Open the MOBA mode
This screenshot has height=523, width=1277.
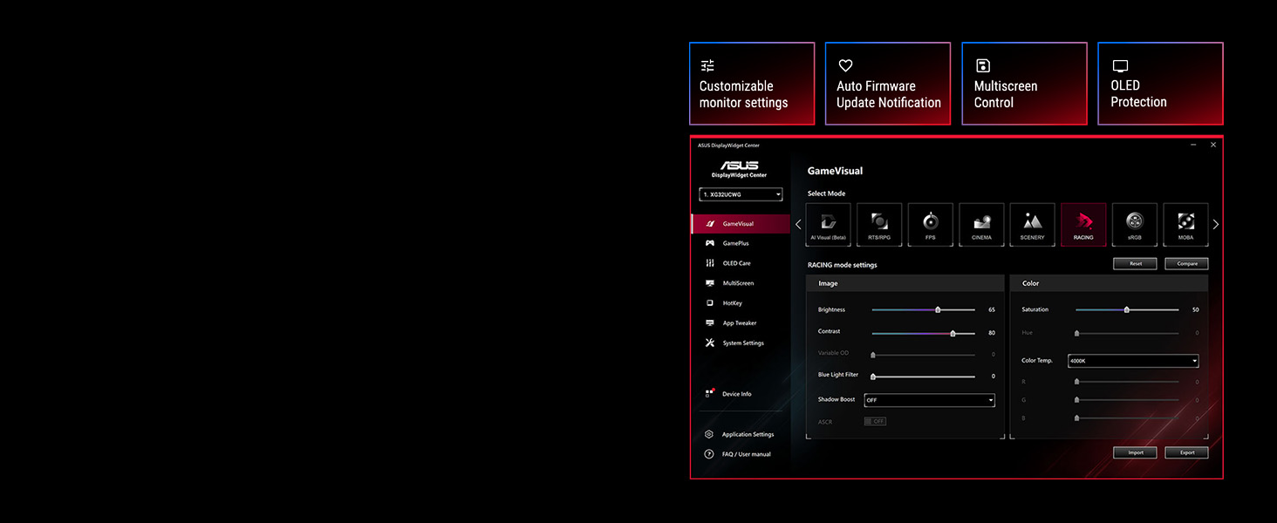1185,224
